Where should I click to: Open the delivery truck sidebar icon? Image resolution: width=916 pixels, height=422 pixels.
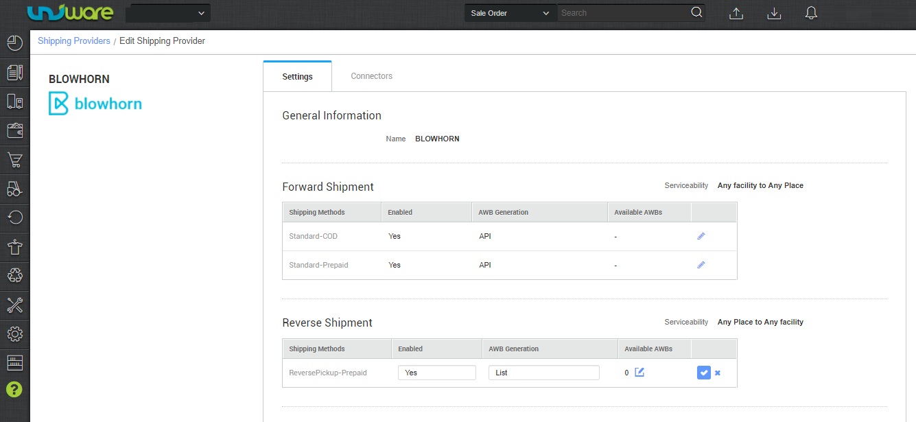tap(14, 102)
